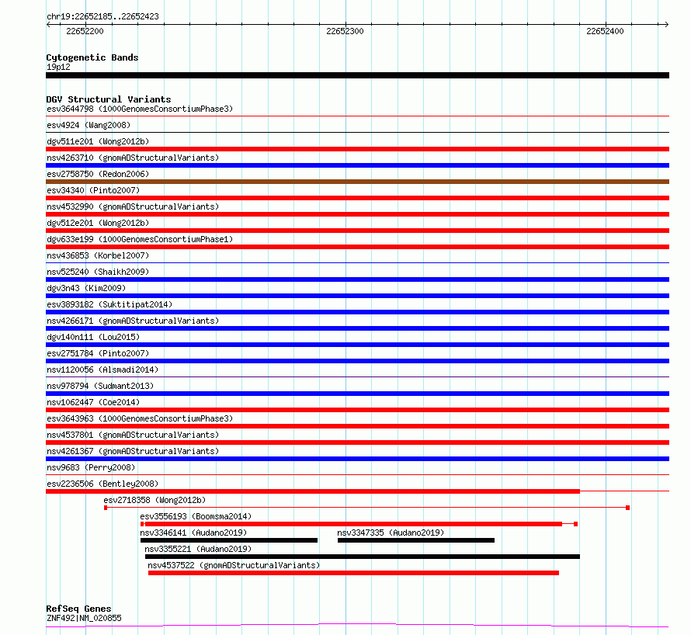Click nsv3347335 (Audano2019) label
The image size is (691, 635).
tap(391, 533)
